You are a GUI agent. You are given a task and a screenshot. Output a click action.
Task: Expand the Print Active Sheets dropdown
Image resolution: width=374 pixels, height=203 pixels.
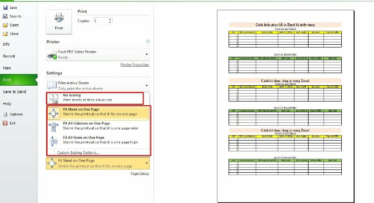(x=147, y=86)
